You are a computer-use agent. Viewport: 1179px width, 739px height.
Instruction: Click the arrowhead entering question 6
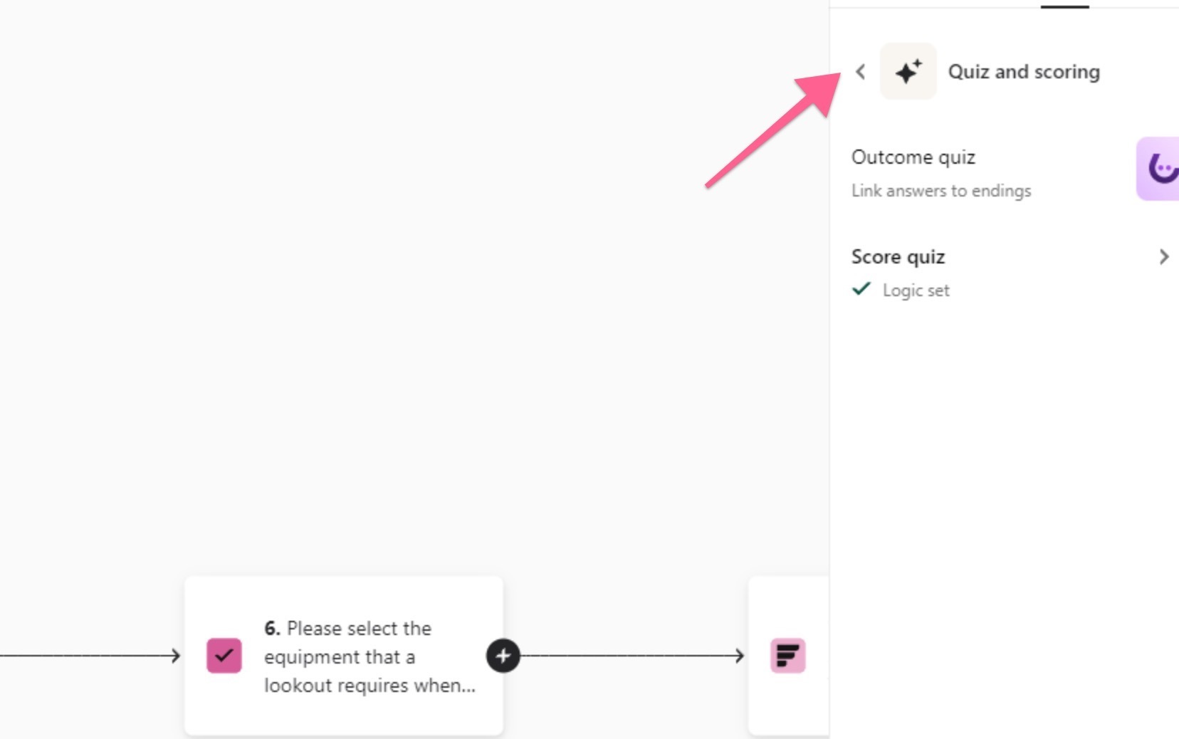tap(176, 656)
